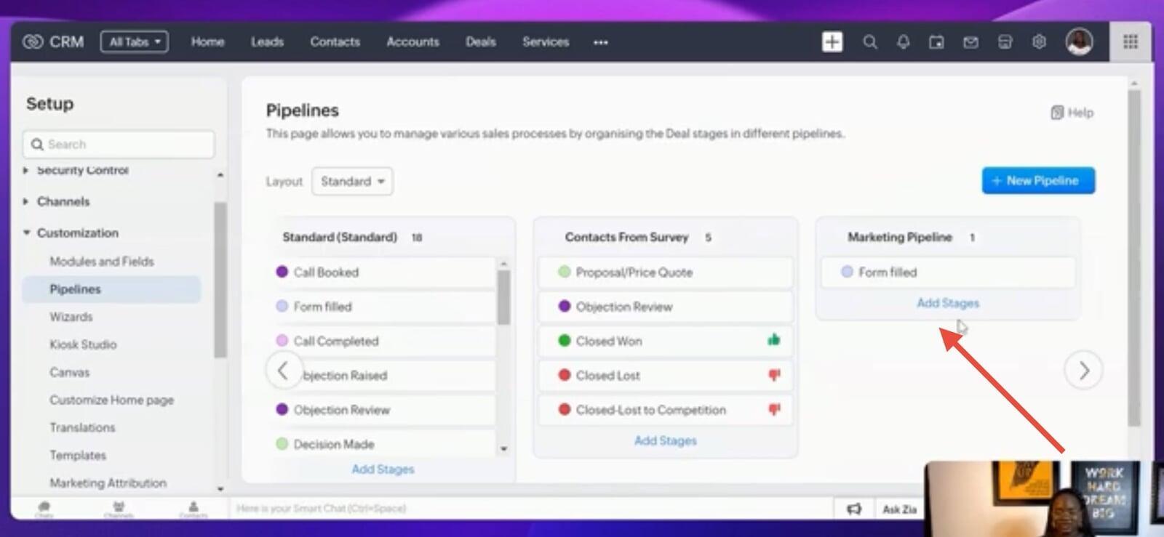The width and height of the screenshot is (1164, 537).
Task: Click the announcement megaphone icon
Action: tap(854, 509)
